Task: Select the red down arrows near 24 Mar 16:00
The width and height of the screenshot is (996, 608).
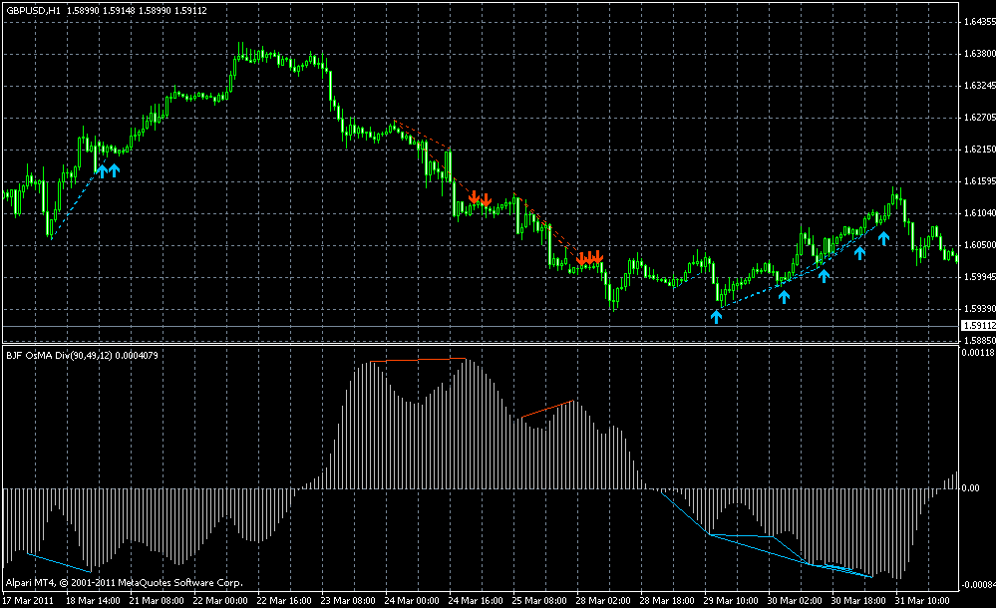Action: [480, 199]
